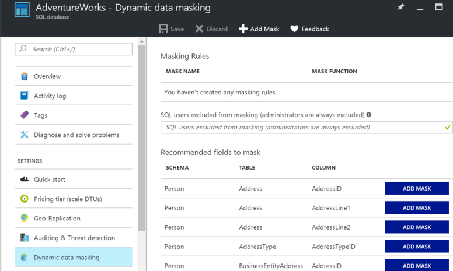Click the SCHEMA column header
The height and width of the screenshot is (271, 453).
[177, 167]
